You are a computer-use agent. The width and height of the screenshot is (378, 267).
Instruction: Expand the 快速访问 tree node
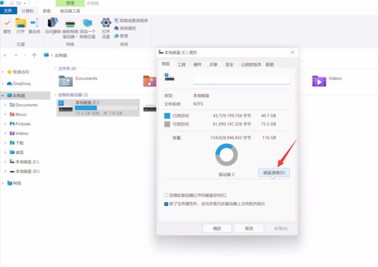pyautogui.click(x=3, y=72)
